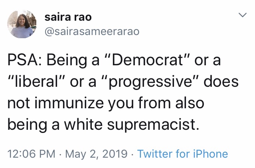The width and height of the screenshot is (255, 168).
Task: Click the phrase white supremacist
Action: coord(139,124)
